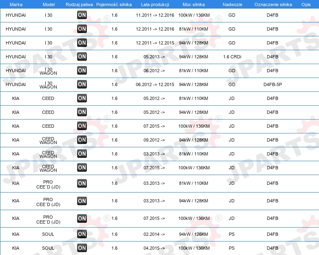Click ON icon for Kia Ceed 07.2015 row

[x=82, y=126]
